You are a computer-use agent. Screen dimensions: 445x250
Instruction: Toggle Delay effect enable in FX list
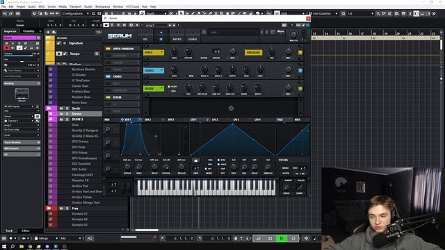(108, 83)
